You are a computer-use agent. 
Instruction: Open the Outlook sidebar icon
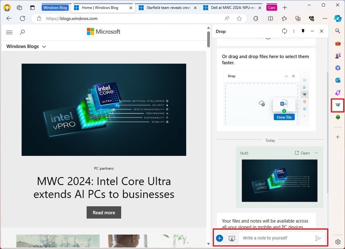337,80
